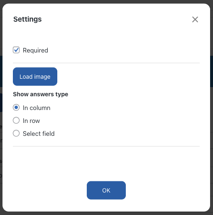Choose the In row radio option
213x215 pixels.
click(16, 120)
